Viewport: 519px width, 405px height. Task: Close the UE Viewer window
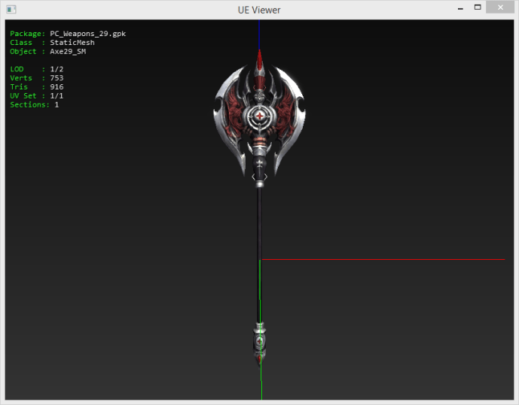point(502,8)
